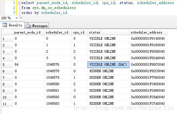Click address 0x00000001F82A0040
The width and height of the screenshot is (177, 114).
pos(148,58)
